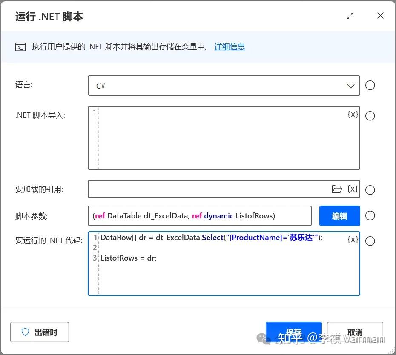Open the variable selector for .NET 脚本导入
The height and width of the screenshot is (355, 396).
[353, 114]
